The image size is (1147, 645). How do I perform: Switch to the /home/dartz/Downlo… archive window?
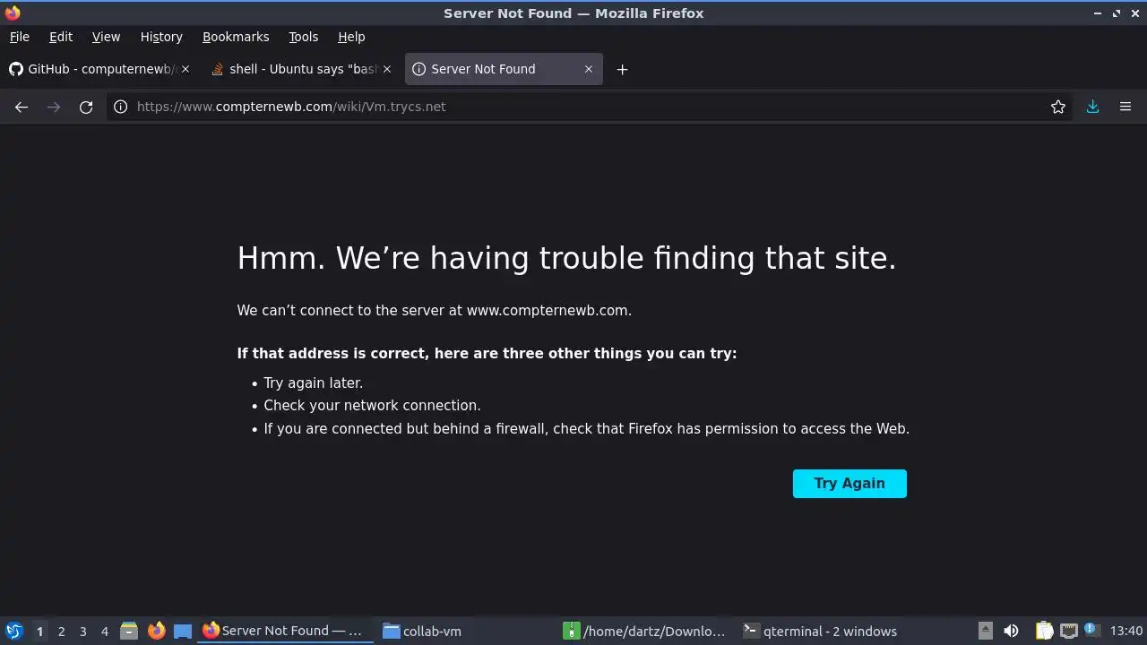pyautogui.click(x=645, y=631)
